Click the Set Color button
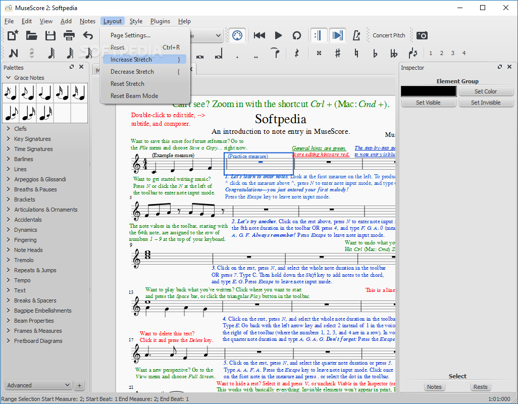 [486, 91]
